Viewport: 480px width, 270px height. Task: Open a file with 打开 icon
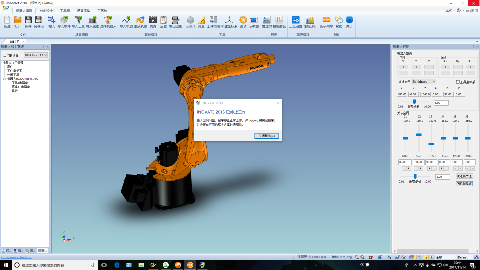point(18,22)
